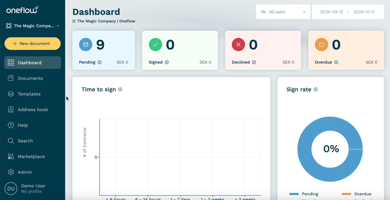Image resolution: width=390 pixels, height=200 pixels.
Task: Open Search from sidebar
Action: 33,141
